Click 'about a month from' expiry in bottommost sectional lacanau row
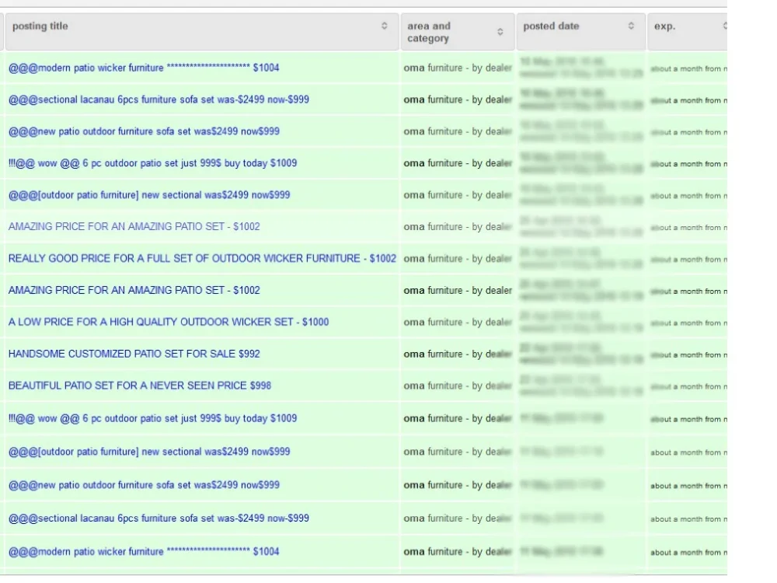 point(688,519)
